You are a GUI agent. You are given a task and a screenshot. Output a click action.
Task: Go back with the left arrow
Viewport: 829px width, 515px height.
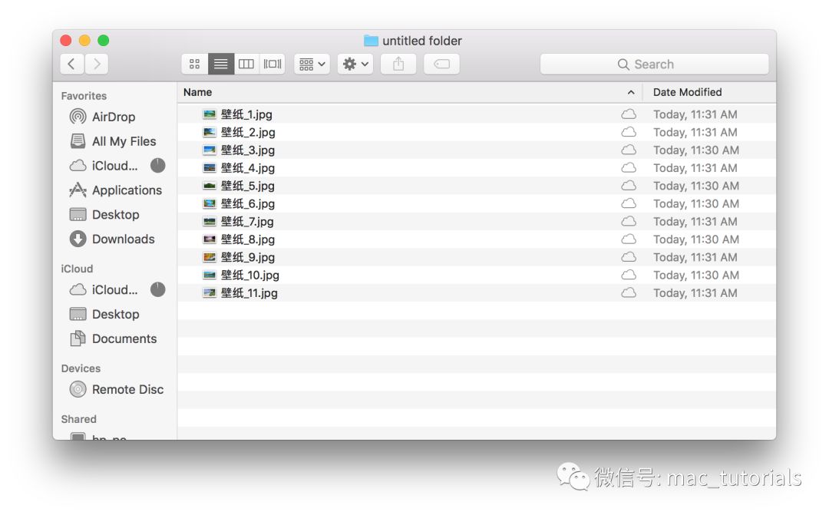pos(71,64)
